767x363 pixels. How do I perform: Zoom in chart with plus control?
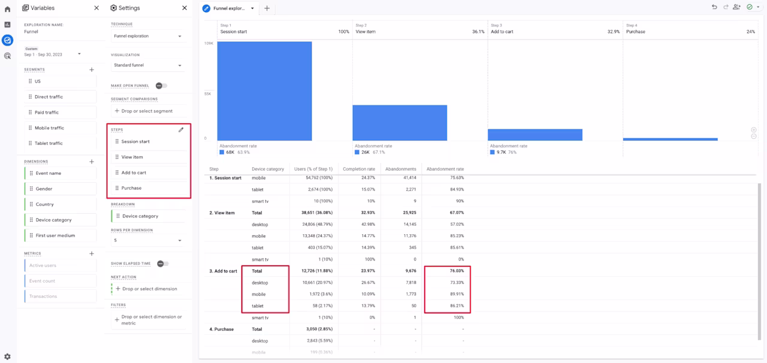click(754, 129)
